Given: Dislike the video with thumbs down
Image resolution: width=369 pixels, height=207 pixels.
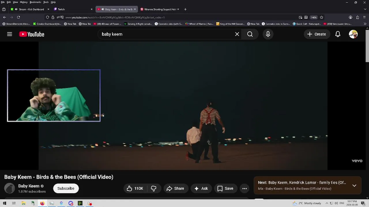Looking at the screenshot, I should click(x=154, y=189).
